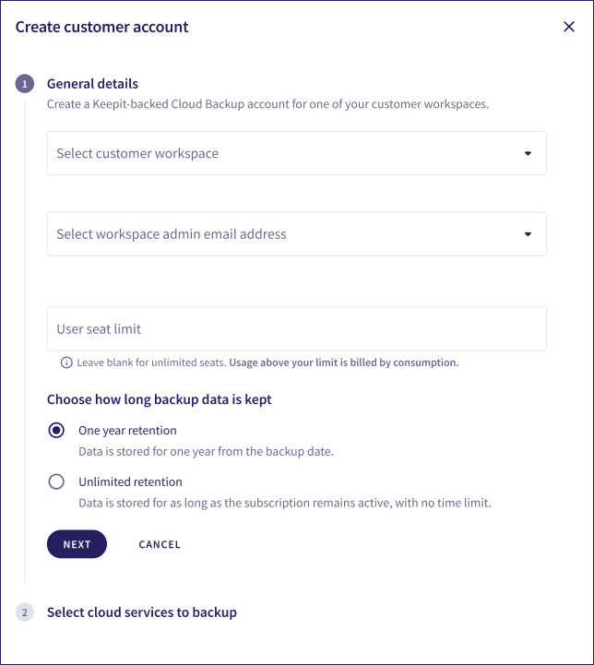Close the Create customer account dialog
Screen dimensions: 594x665
click(x=568, y=27)
